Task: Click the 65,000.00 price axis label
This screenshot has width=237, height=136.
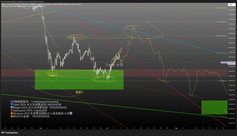Action: coord(231,48)
